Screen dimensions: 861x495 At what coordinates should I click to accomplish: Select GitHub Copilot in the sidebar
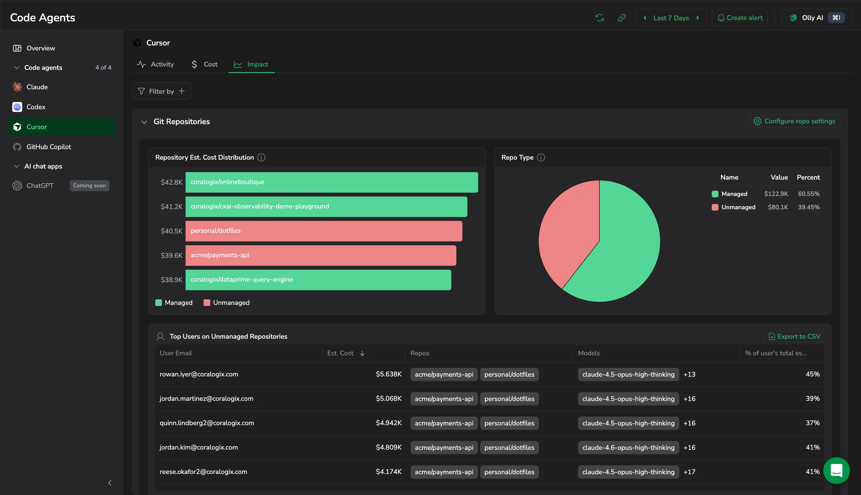tap(62, 147)
